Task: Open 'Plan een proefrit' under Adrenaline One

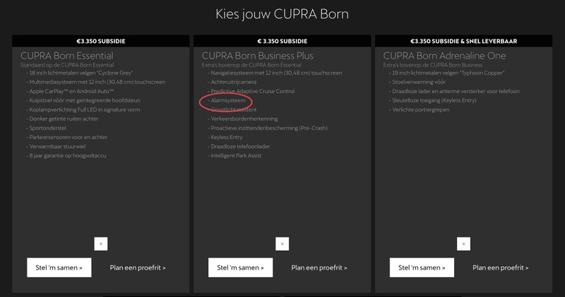Action: [501, 267]
